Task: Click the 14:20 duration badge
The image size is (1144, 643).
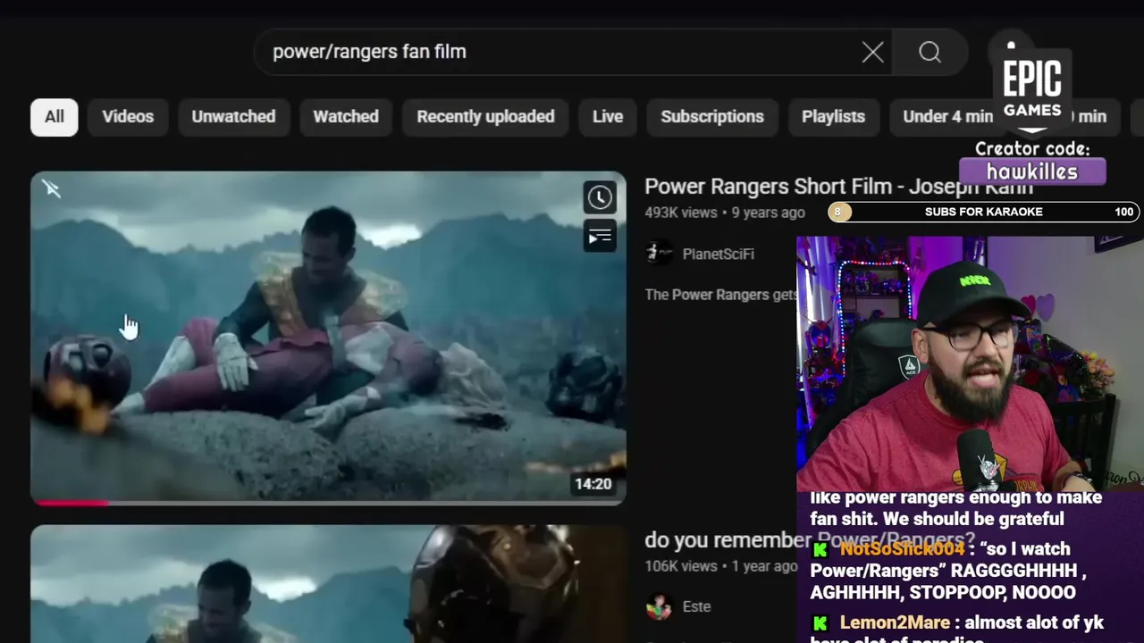Action: [593, 484]
